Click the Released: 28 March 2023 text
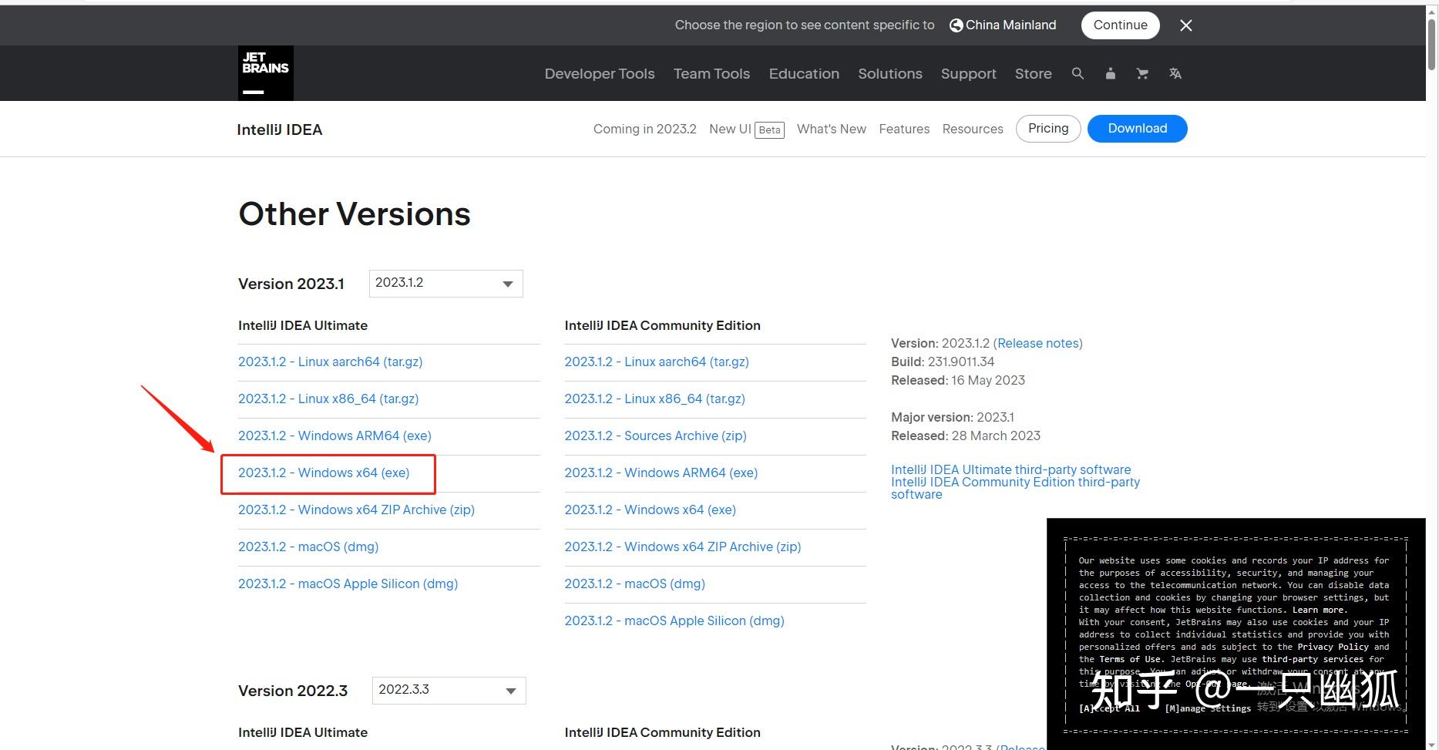This screenshot has width=1439, height=750. click(x=966, y=436)
